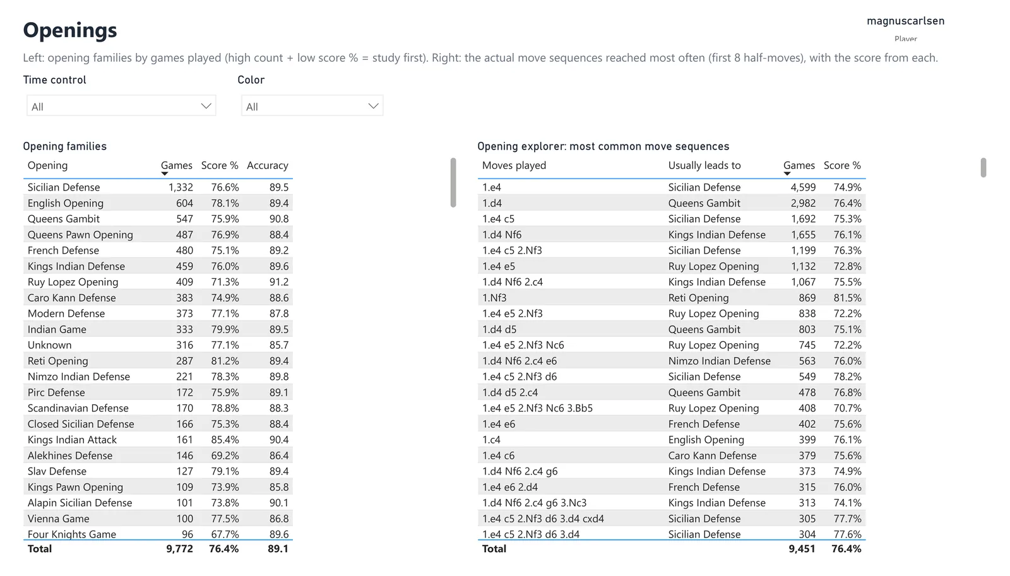Image resolution: width=1010 pixels, height=576 pixels.
Task: Select the magnuscarlsen player card
Action: [905, 29]
